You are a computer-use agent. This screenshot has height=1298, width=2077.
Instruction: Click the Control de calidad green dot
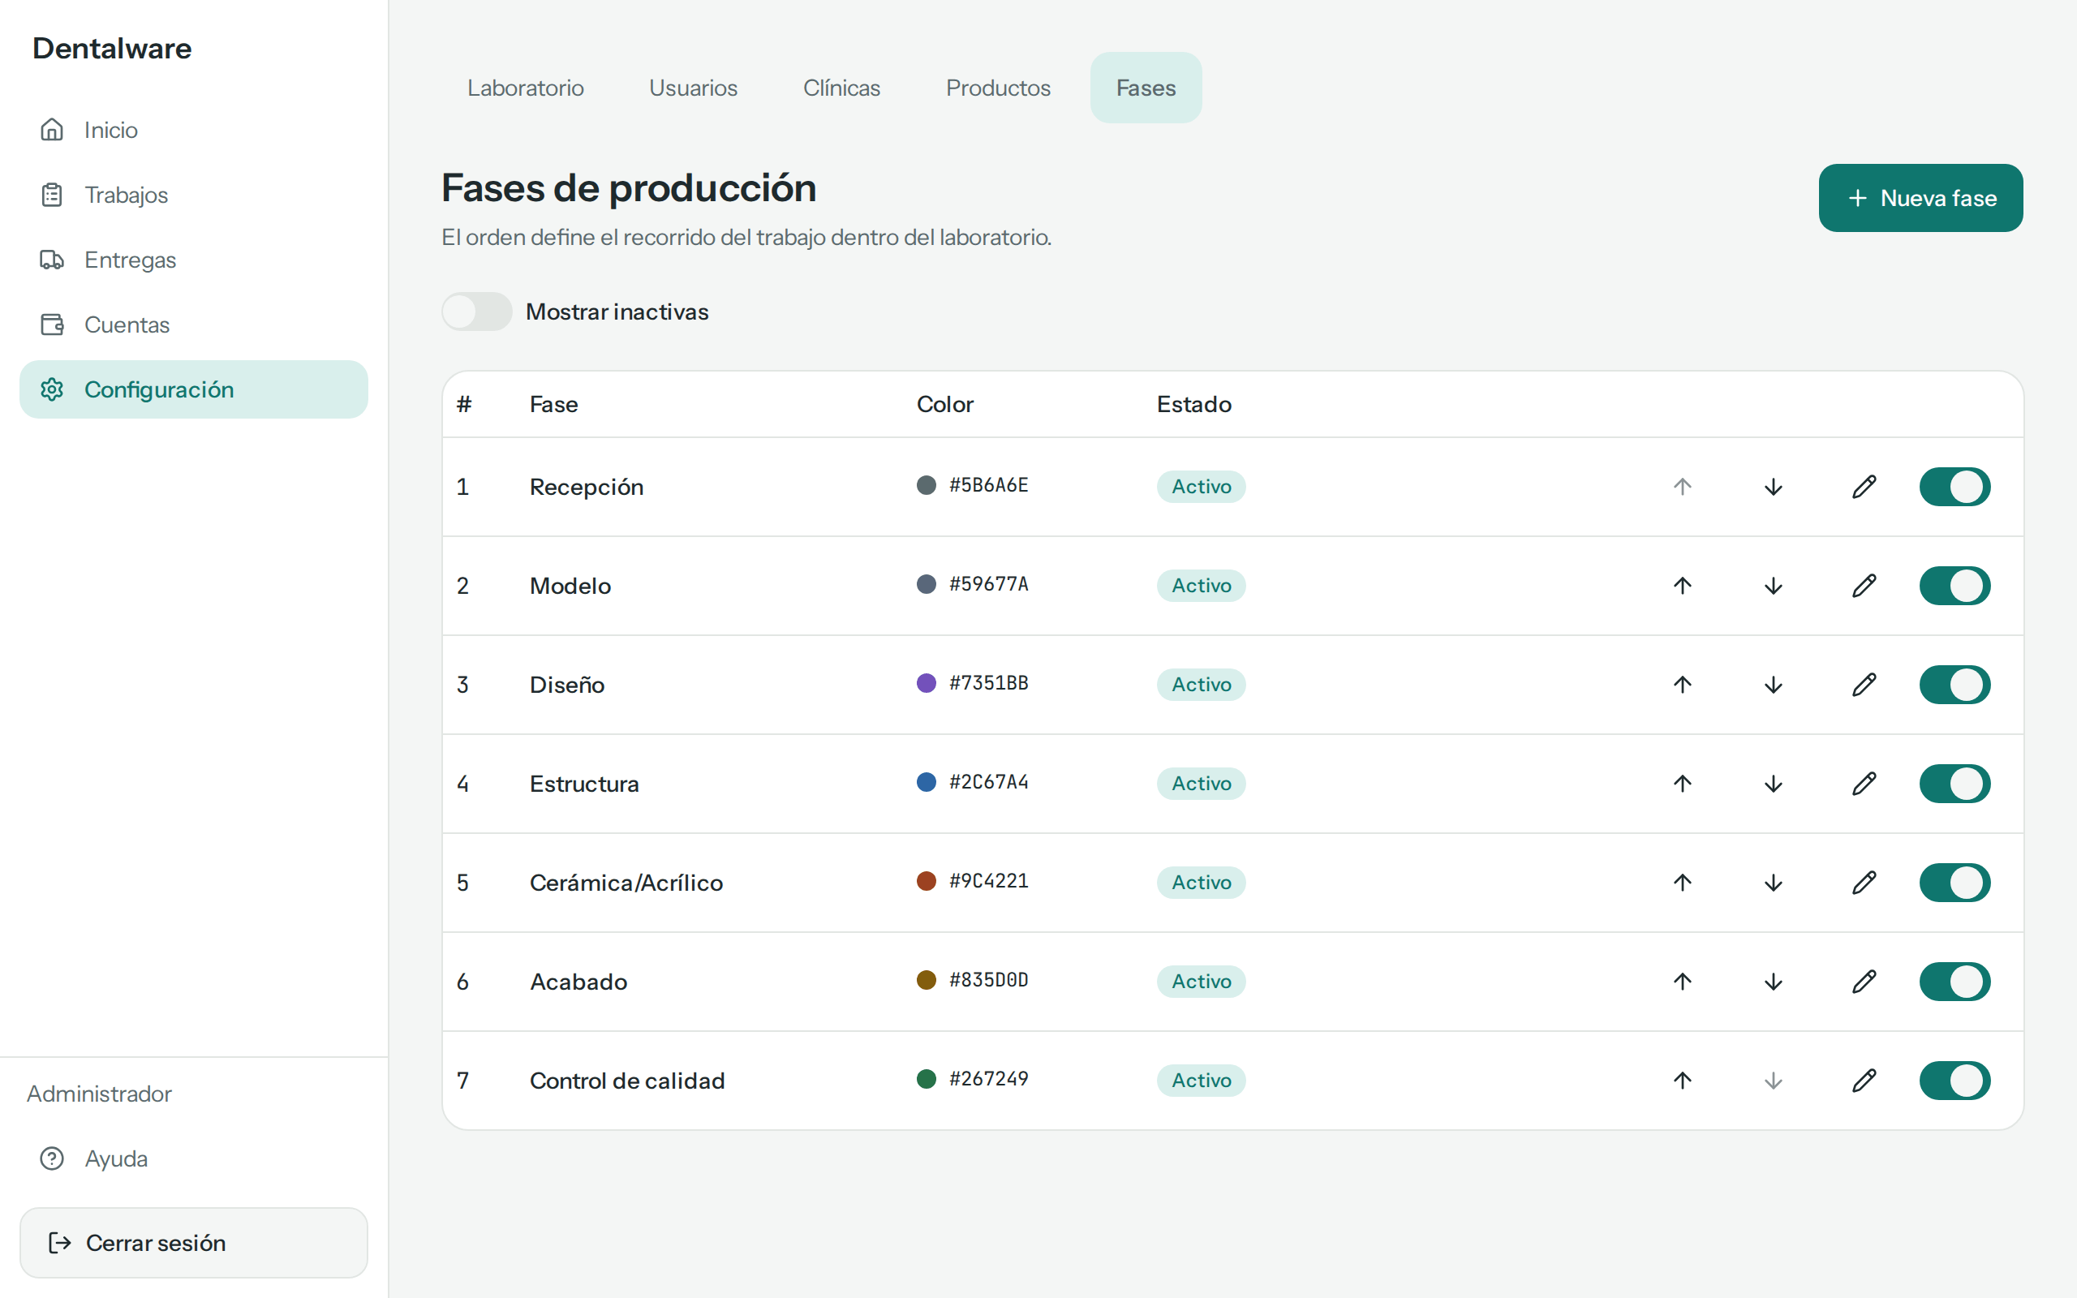(x=926, y=1079)
